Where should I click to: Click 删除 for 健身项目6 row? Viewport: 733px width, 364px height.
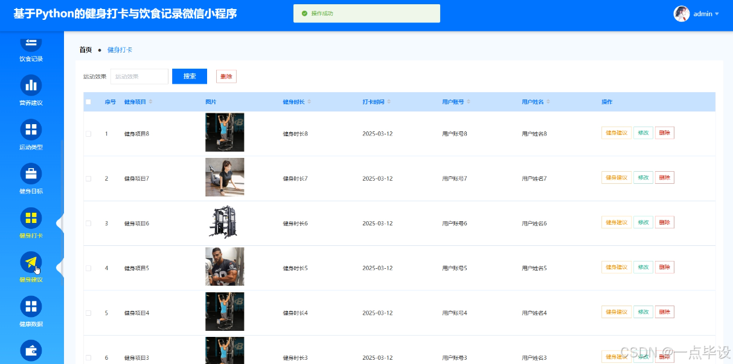[x=665, y=222]
